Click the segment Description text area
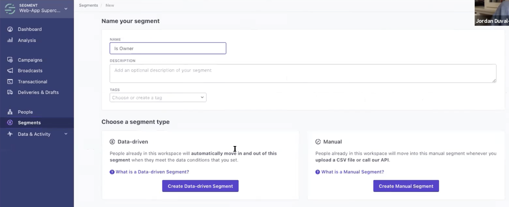Viewport: 509px width, 207px height. (303, 73)
